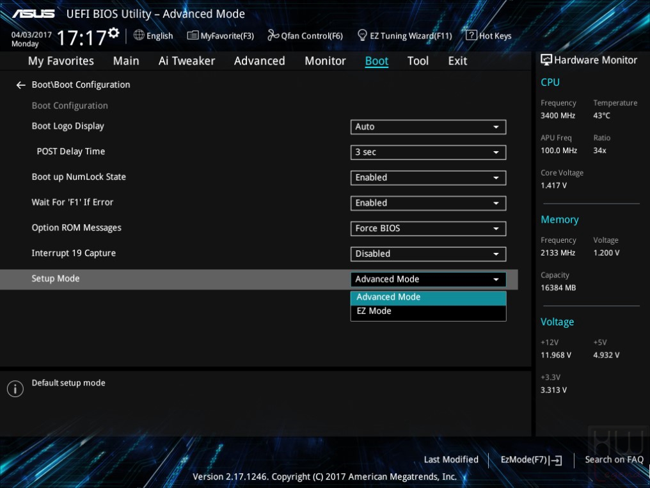This screenshot has height=488, width=650.
Task: Collapse the Setup Mode dropdown
Action: (428, 279)
